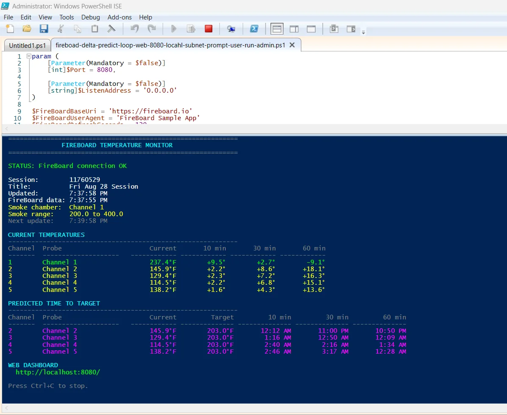Open the Add-ons menu

[x=119, y=17]
